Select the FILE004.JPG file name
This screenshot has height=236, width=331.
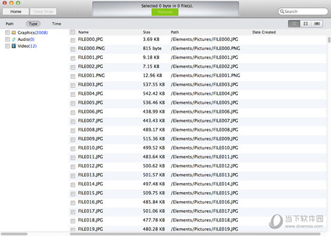[90, 94]
